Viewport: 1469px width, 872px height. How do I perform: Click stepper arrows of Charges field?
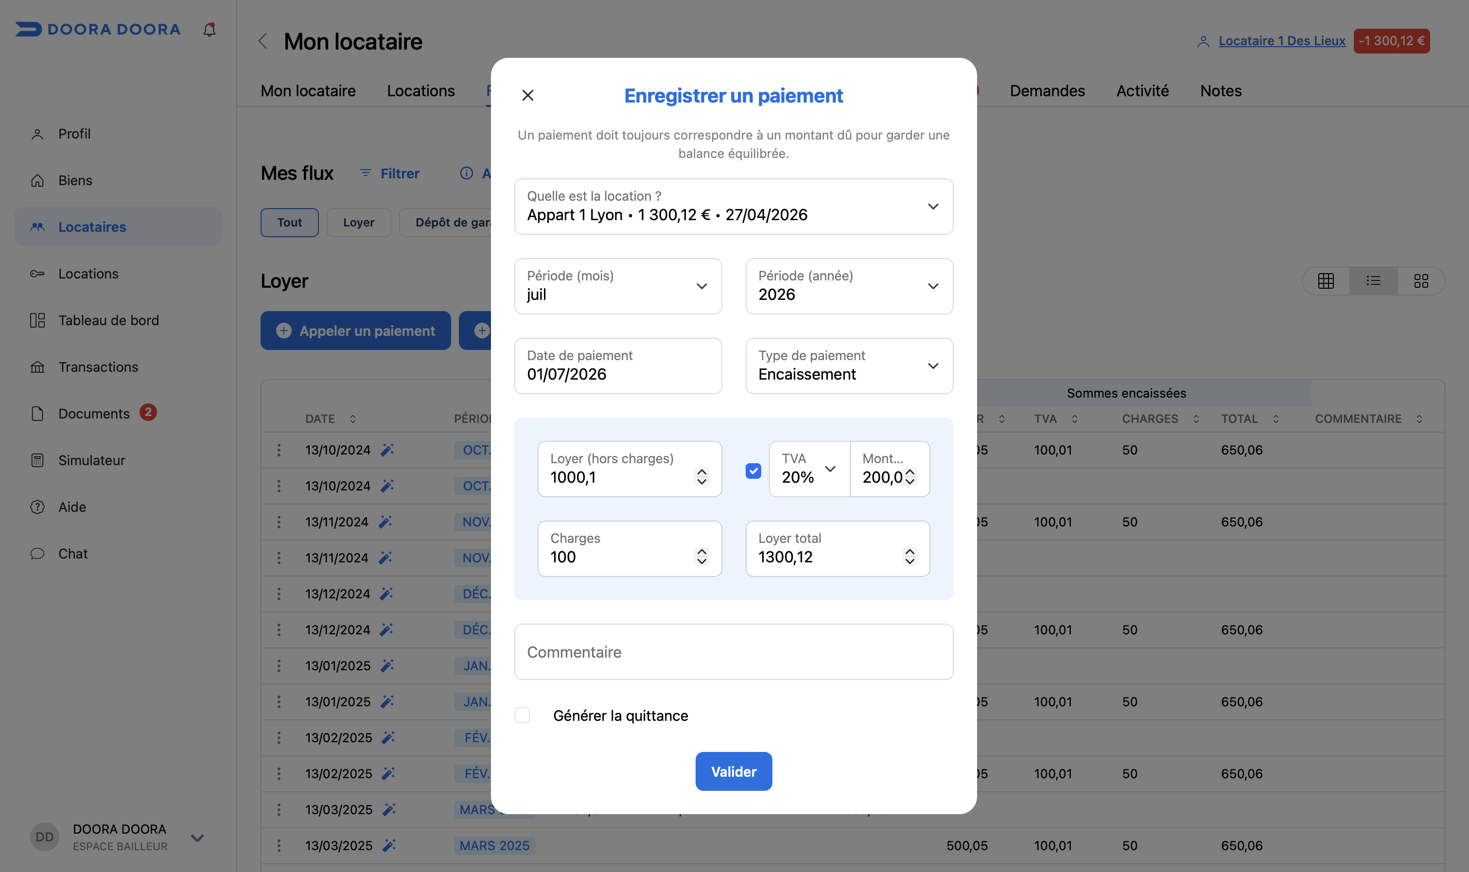701,556
